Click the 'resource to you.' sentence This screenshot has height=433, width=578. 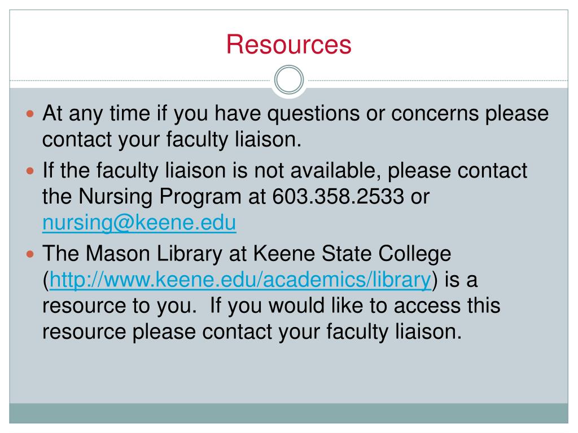[x=120, y=306]
